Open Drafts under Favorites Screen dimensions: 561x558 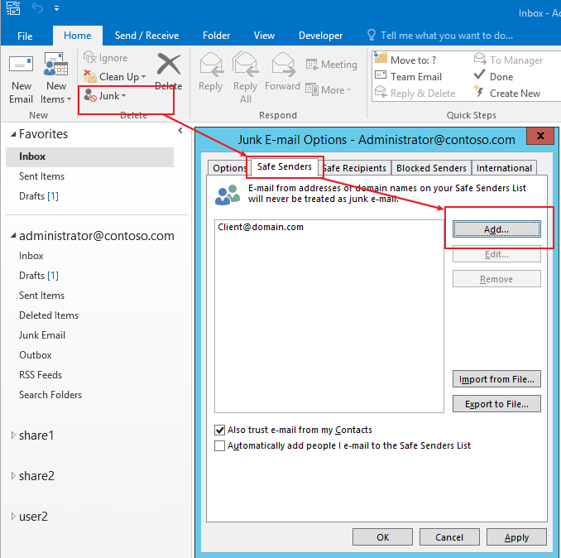pos(39,196)
